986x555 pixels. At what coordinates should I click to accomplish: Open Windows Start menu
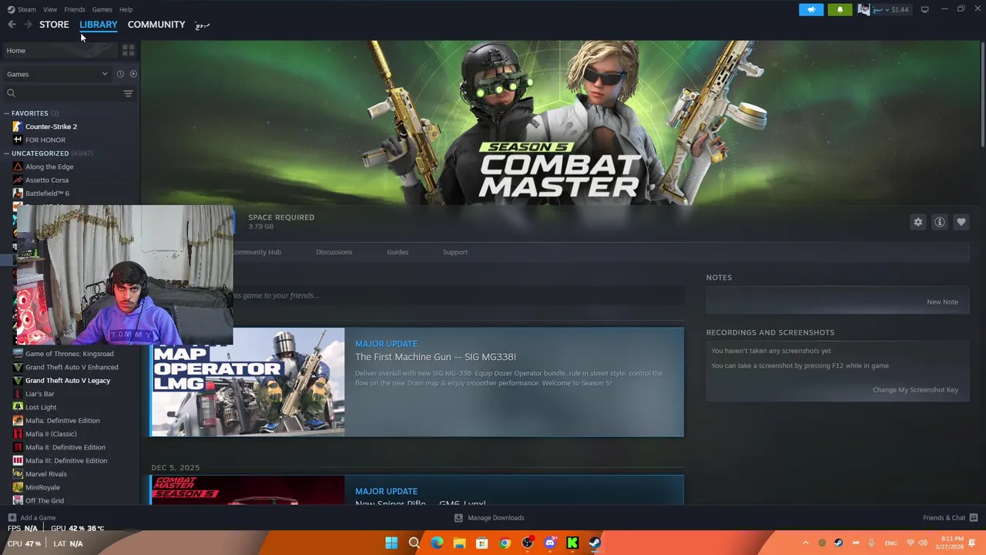coord(391,543)
